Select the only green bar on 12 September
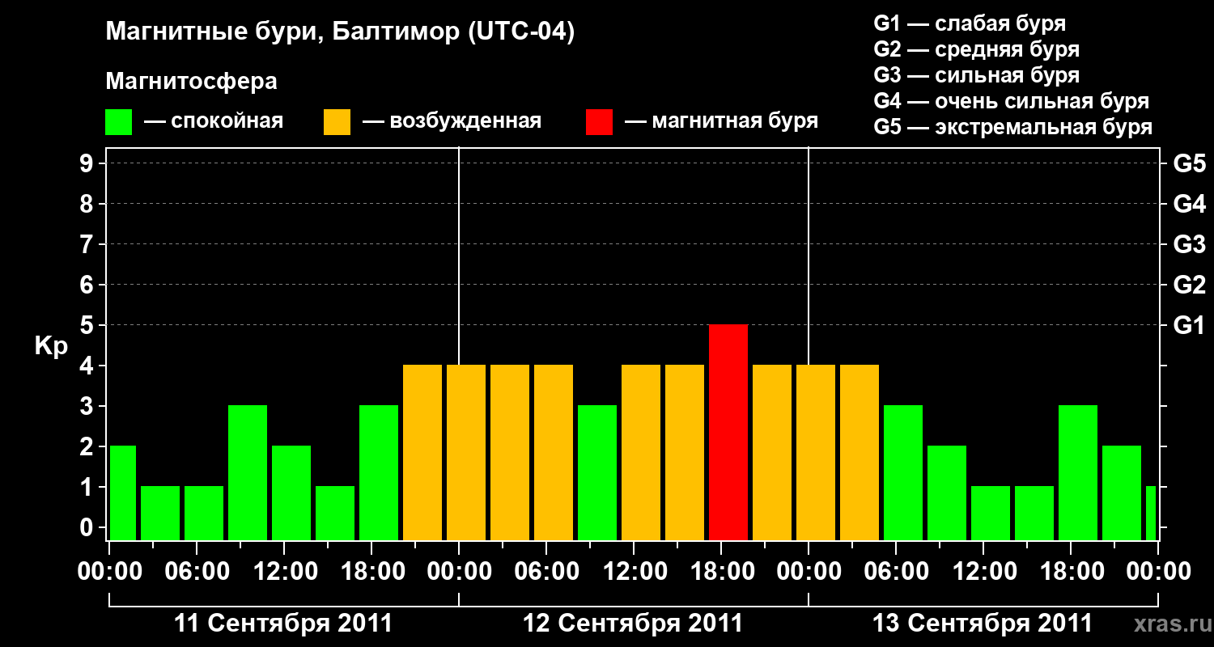This screenshot has width=1214, height=647. pyautogui.click(x=597, y=472)
